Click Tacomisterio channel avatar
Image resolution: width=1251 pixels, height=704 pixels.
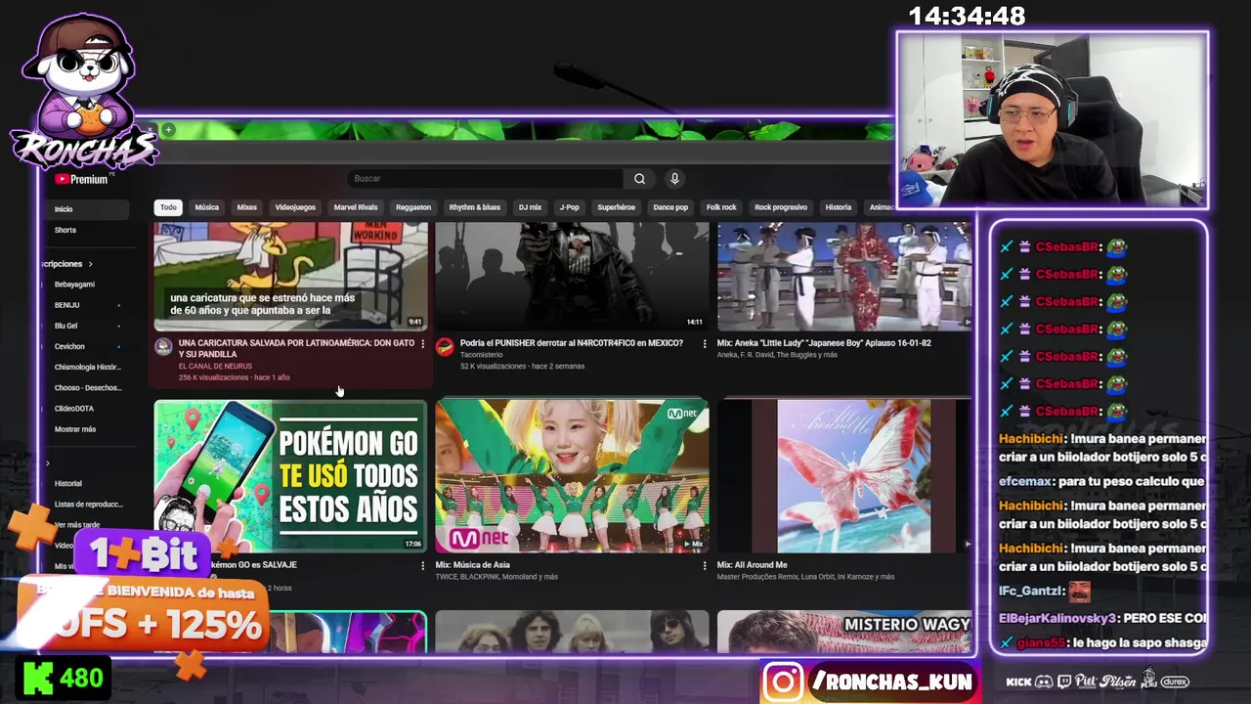click(x=445, y=347)
